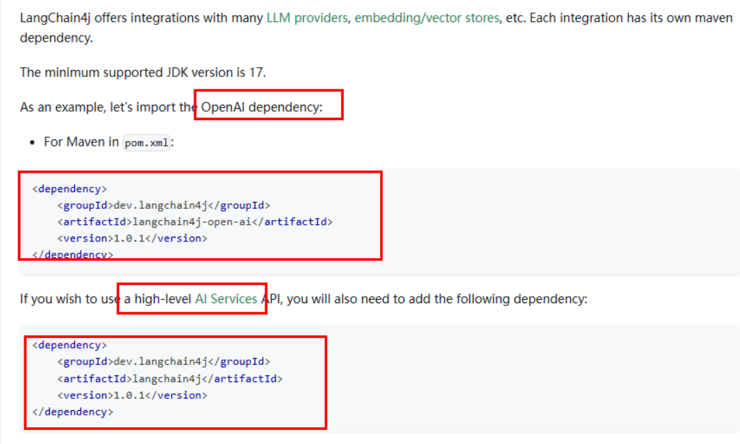Click the minimum supported JDK version sentence
This screenshot has width=740, height=444.
pyautogui.click(x=143, y=72)
